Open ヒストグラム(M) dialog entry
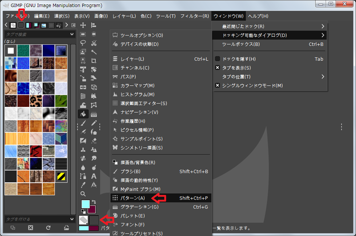The width and height of the screenshot is (356, 236). [161, 94]
